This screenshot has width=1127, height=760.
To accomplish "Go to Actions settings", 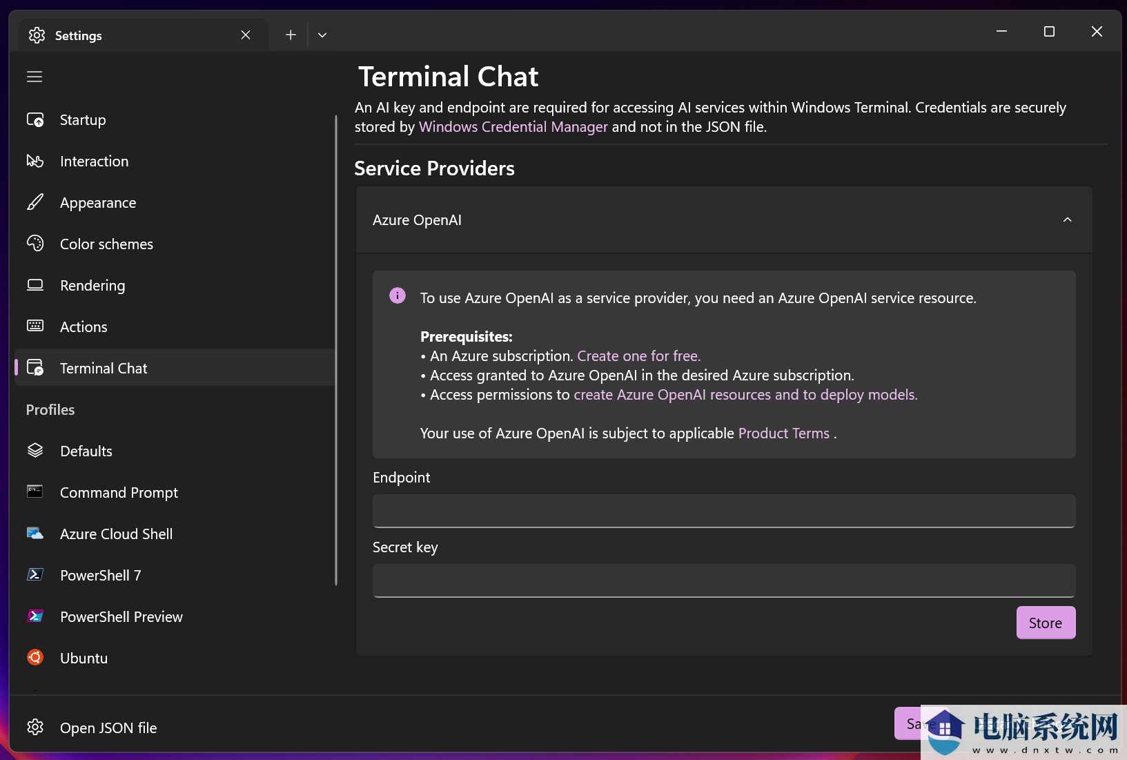I will point(175,327).
